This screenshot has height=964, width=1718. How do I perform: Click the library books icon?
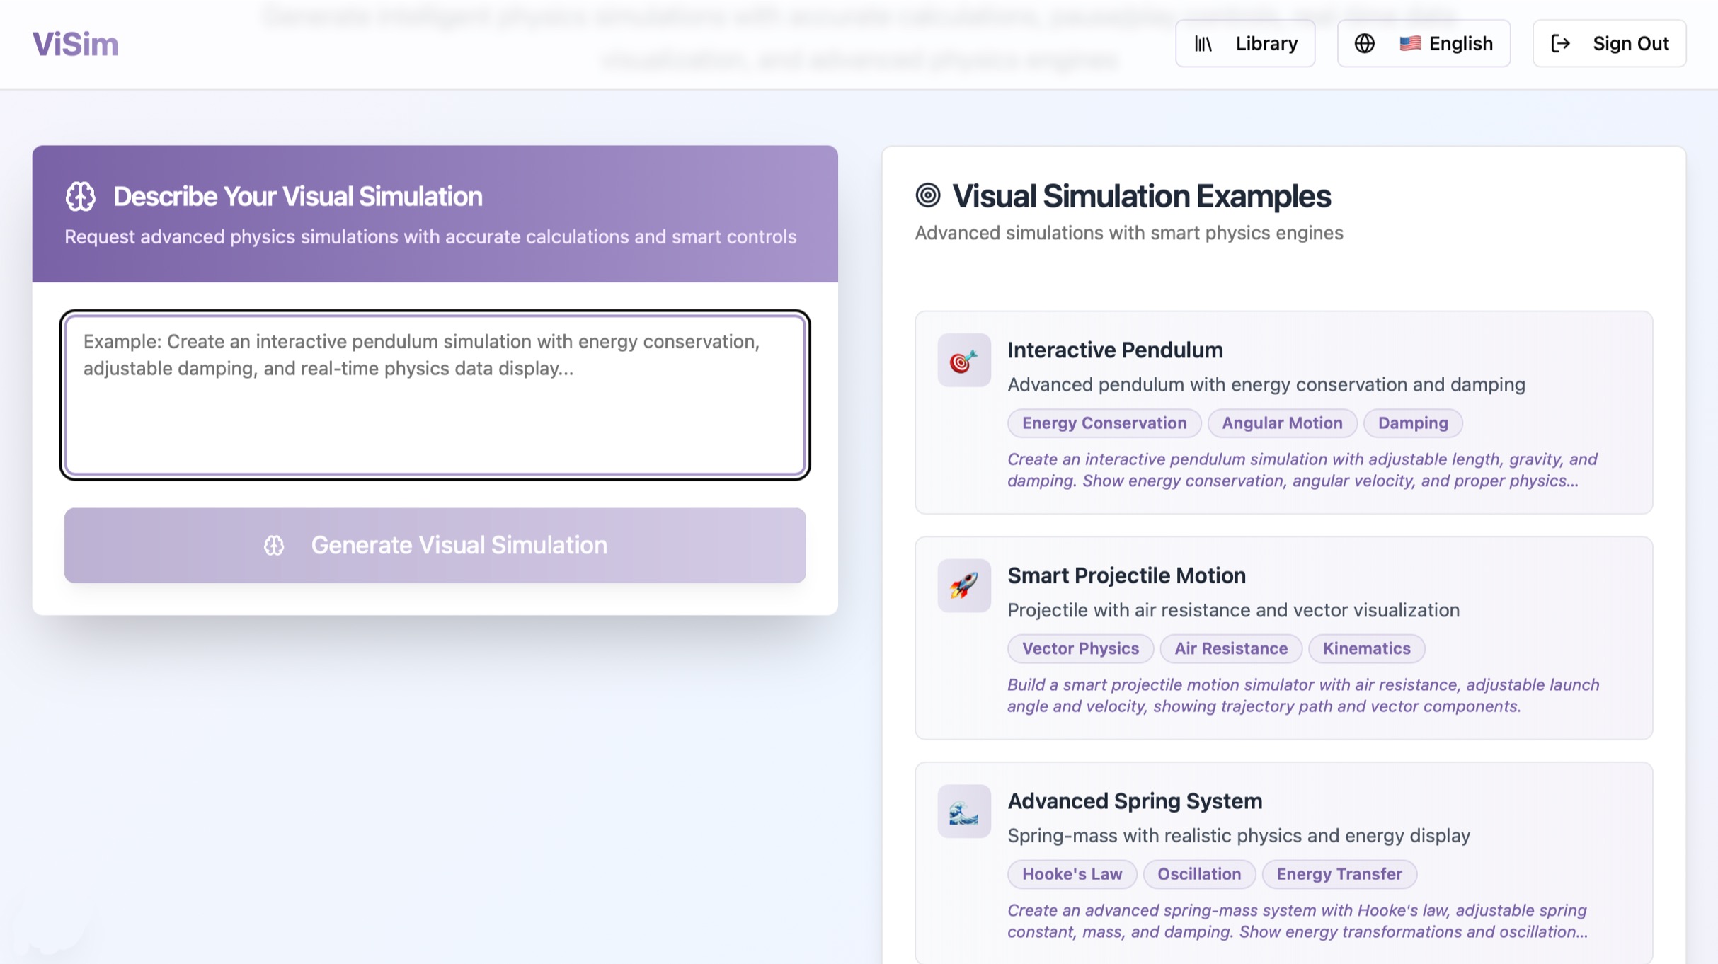click(1203, 44)
